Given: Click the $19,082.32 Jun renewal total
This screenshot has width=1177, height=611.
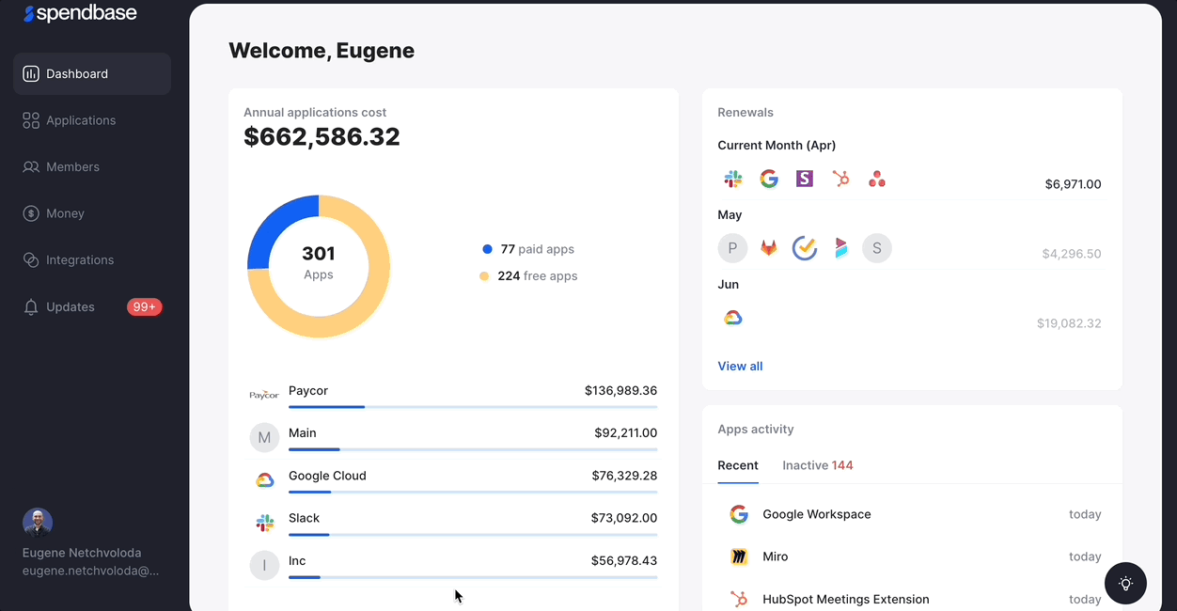Looking at the screenshot, I should coord(1069,323).
